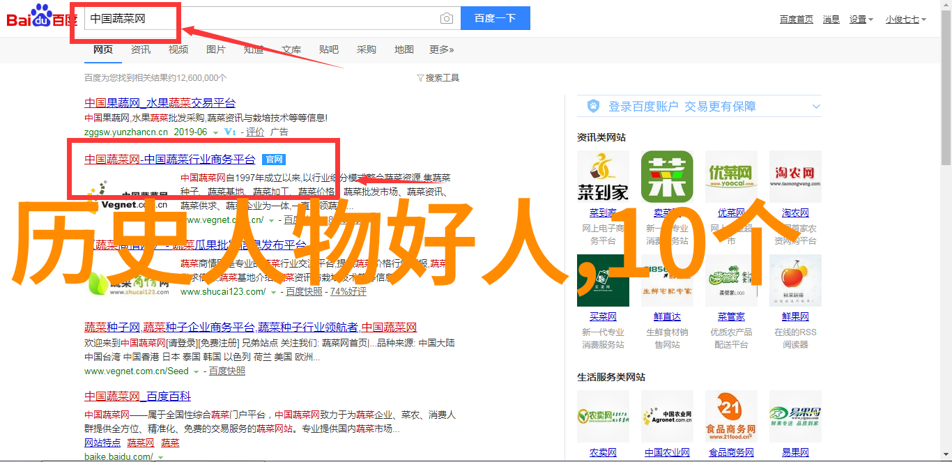The width and height of the screenshot is (952, 462).
Task: Open the 蔬菜种子网 result title
Action: click(251, 328)
